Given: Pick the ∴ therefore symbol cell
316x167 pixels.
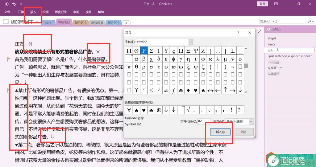Looking at the screenshot, I should [218, 51].
